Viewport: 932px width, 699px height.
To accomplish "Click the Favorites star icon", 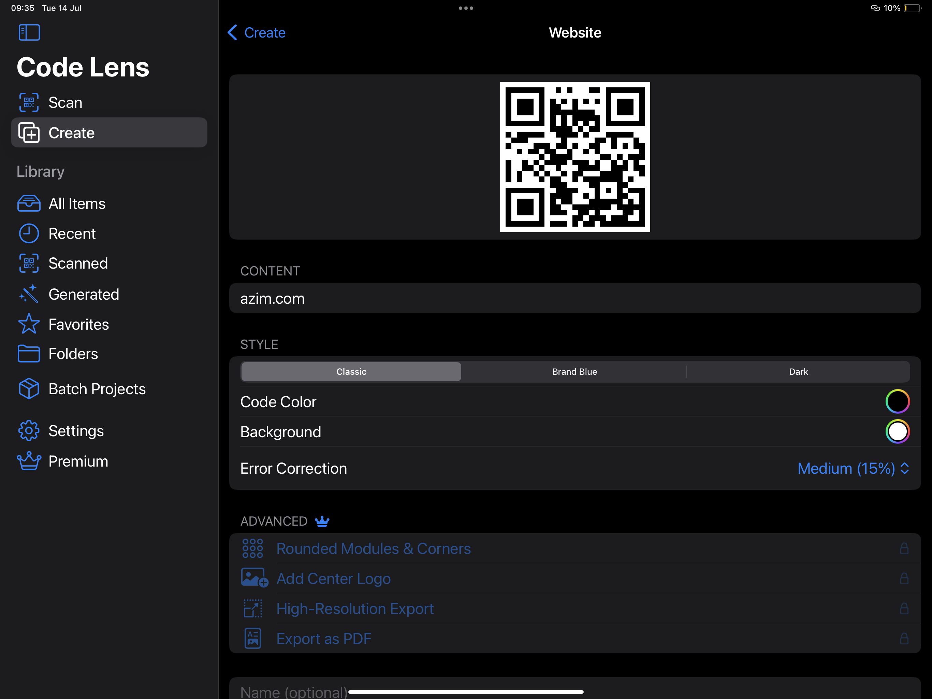I will (29, 324).
